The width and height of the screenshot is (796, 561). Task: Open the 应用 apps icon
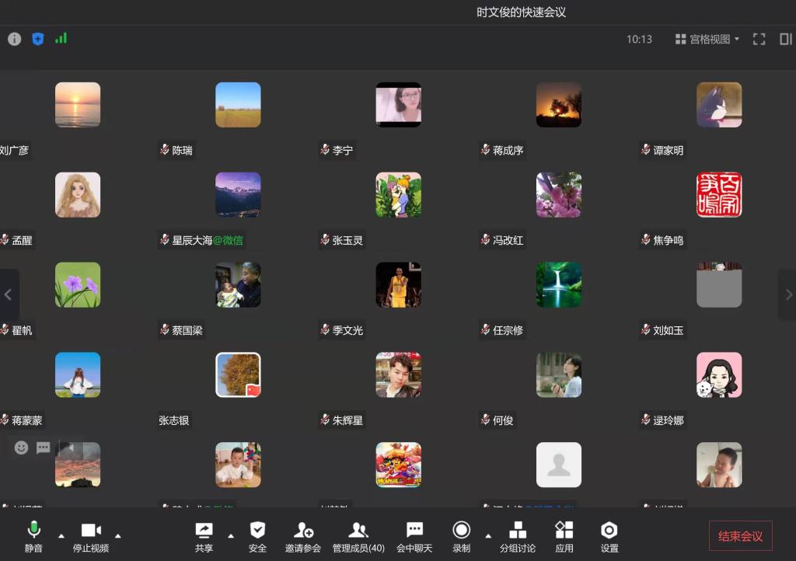coord(564,536)
